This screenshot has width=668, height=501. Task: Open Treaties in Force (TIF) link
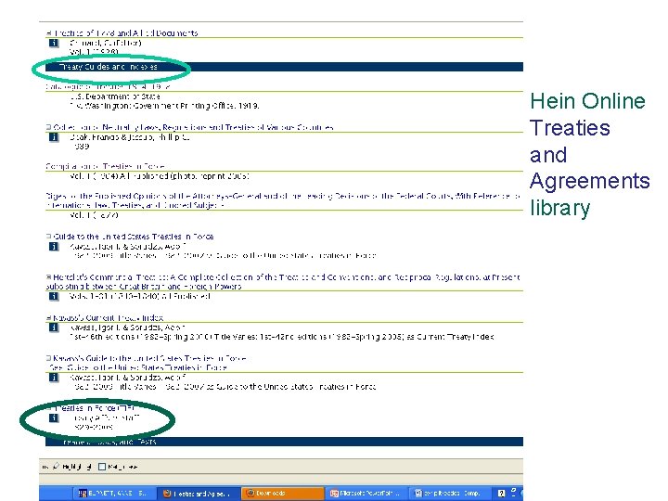[95, 408]
